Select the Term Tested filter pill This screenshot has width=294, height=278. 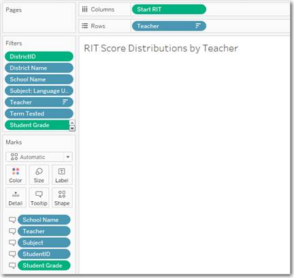39,114
